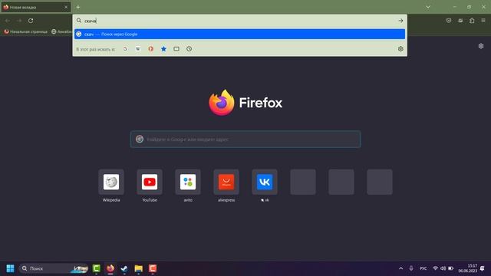The width and height of the screenshot is (491, 276).
Task: Open Steam from the taskbar
Action: pyautogui.click(x=124, y=268)
